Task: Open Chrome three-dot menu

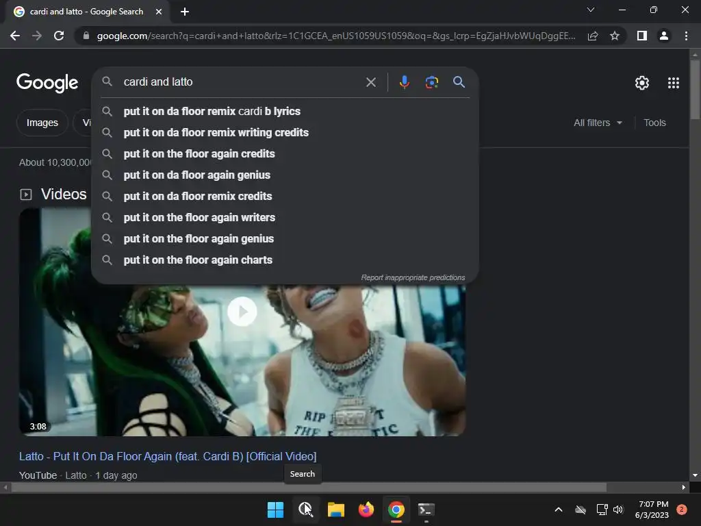Action: pyautogui.click(x=686, y=36)
